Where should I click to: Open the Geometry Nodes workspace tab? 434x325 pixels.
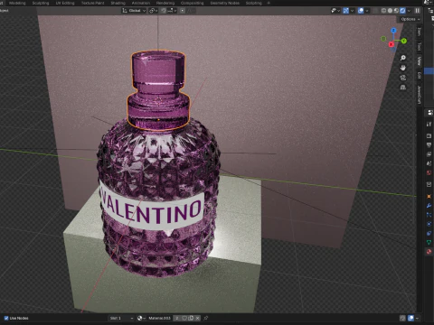225,3
